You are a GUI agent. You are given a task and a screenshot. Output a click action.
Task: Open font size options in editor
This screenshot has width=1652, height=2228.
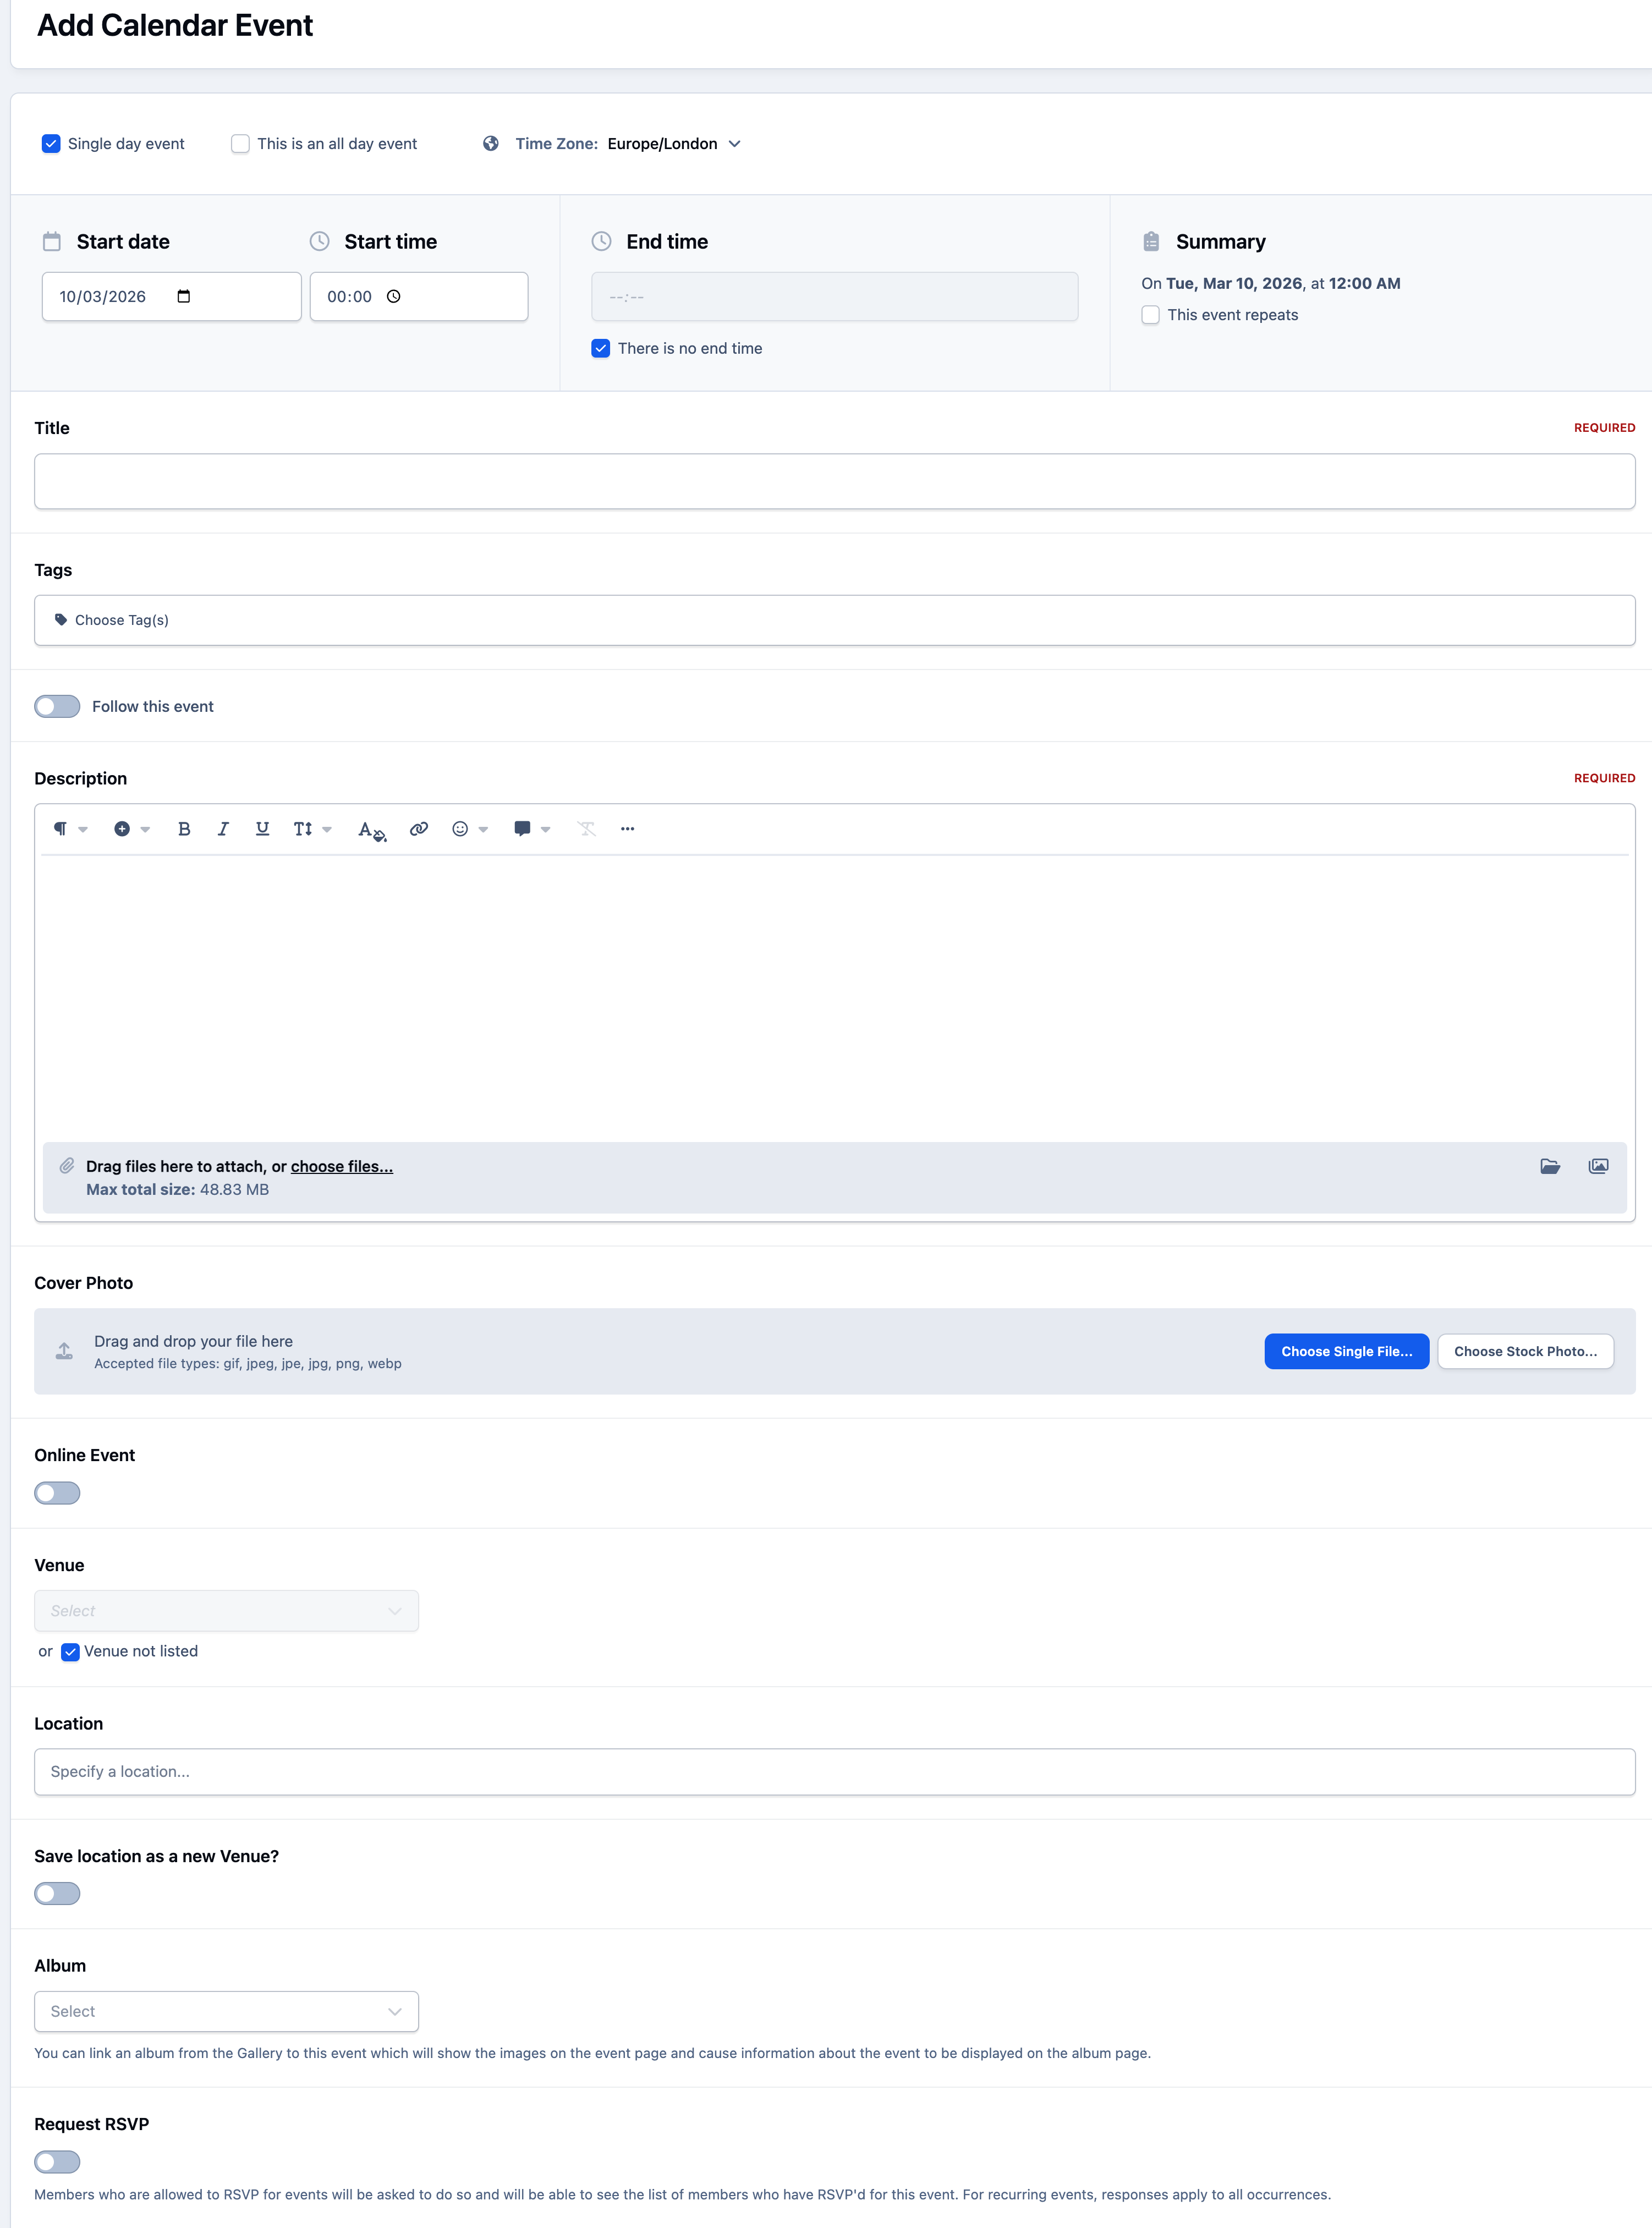[x=312, y=829]
